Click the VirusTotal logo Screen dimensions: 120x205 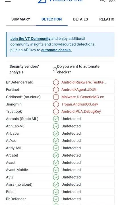60,1
